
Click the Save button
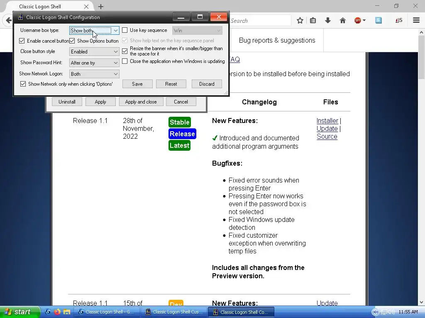(137, 84)
